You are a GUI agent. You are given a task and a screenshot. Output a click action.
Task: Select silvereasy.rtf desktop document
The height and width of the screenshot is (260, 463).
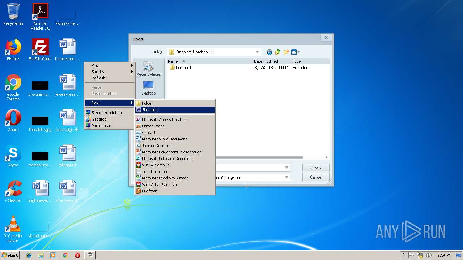click(67, 191)
